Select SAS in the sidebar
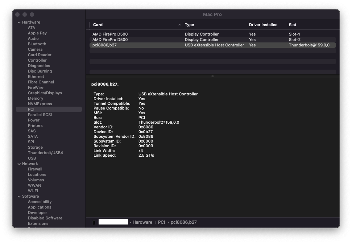 click(x=32, y=131)
